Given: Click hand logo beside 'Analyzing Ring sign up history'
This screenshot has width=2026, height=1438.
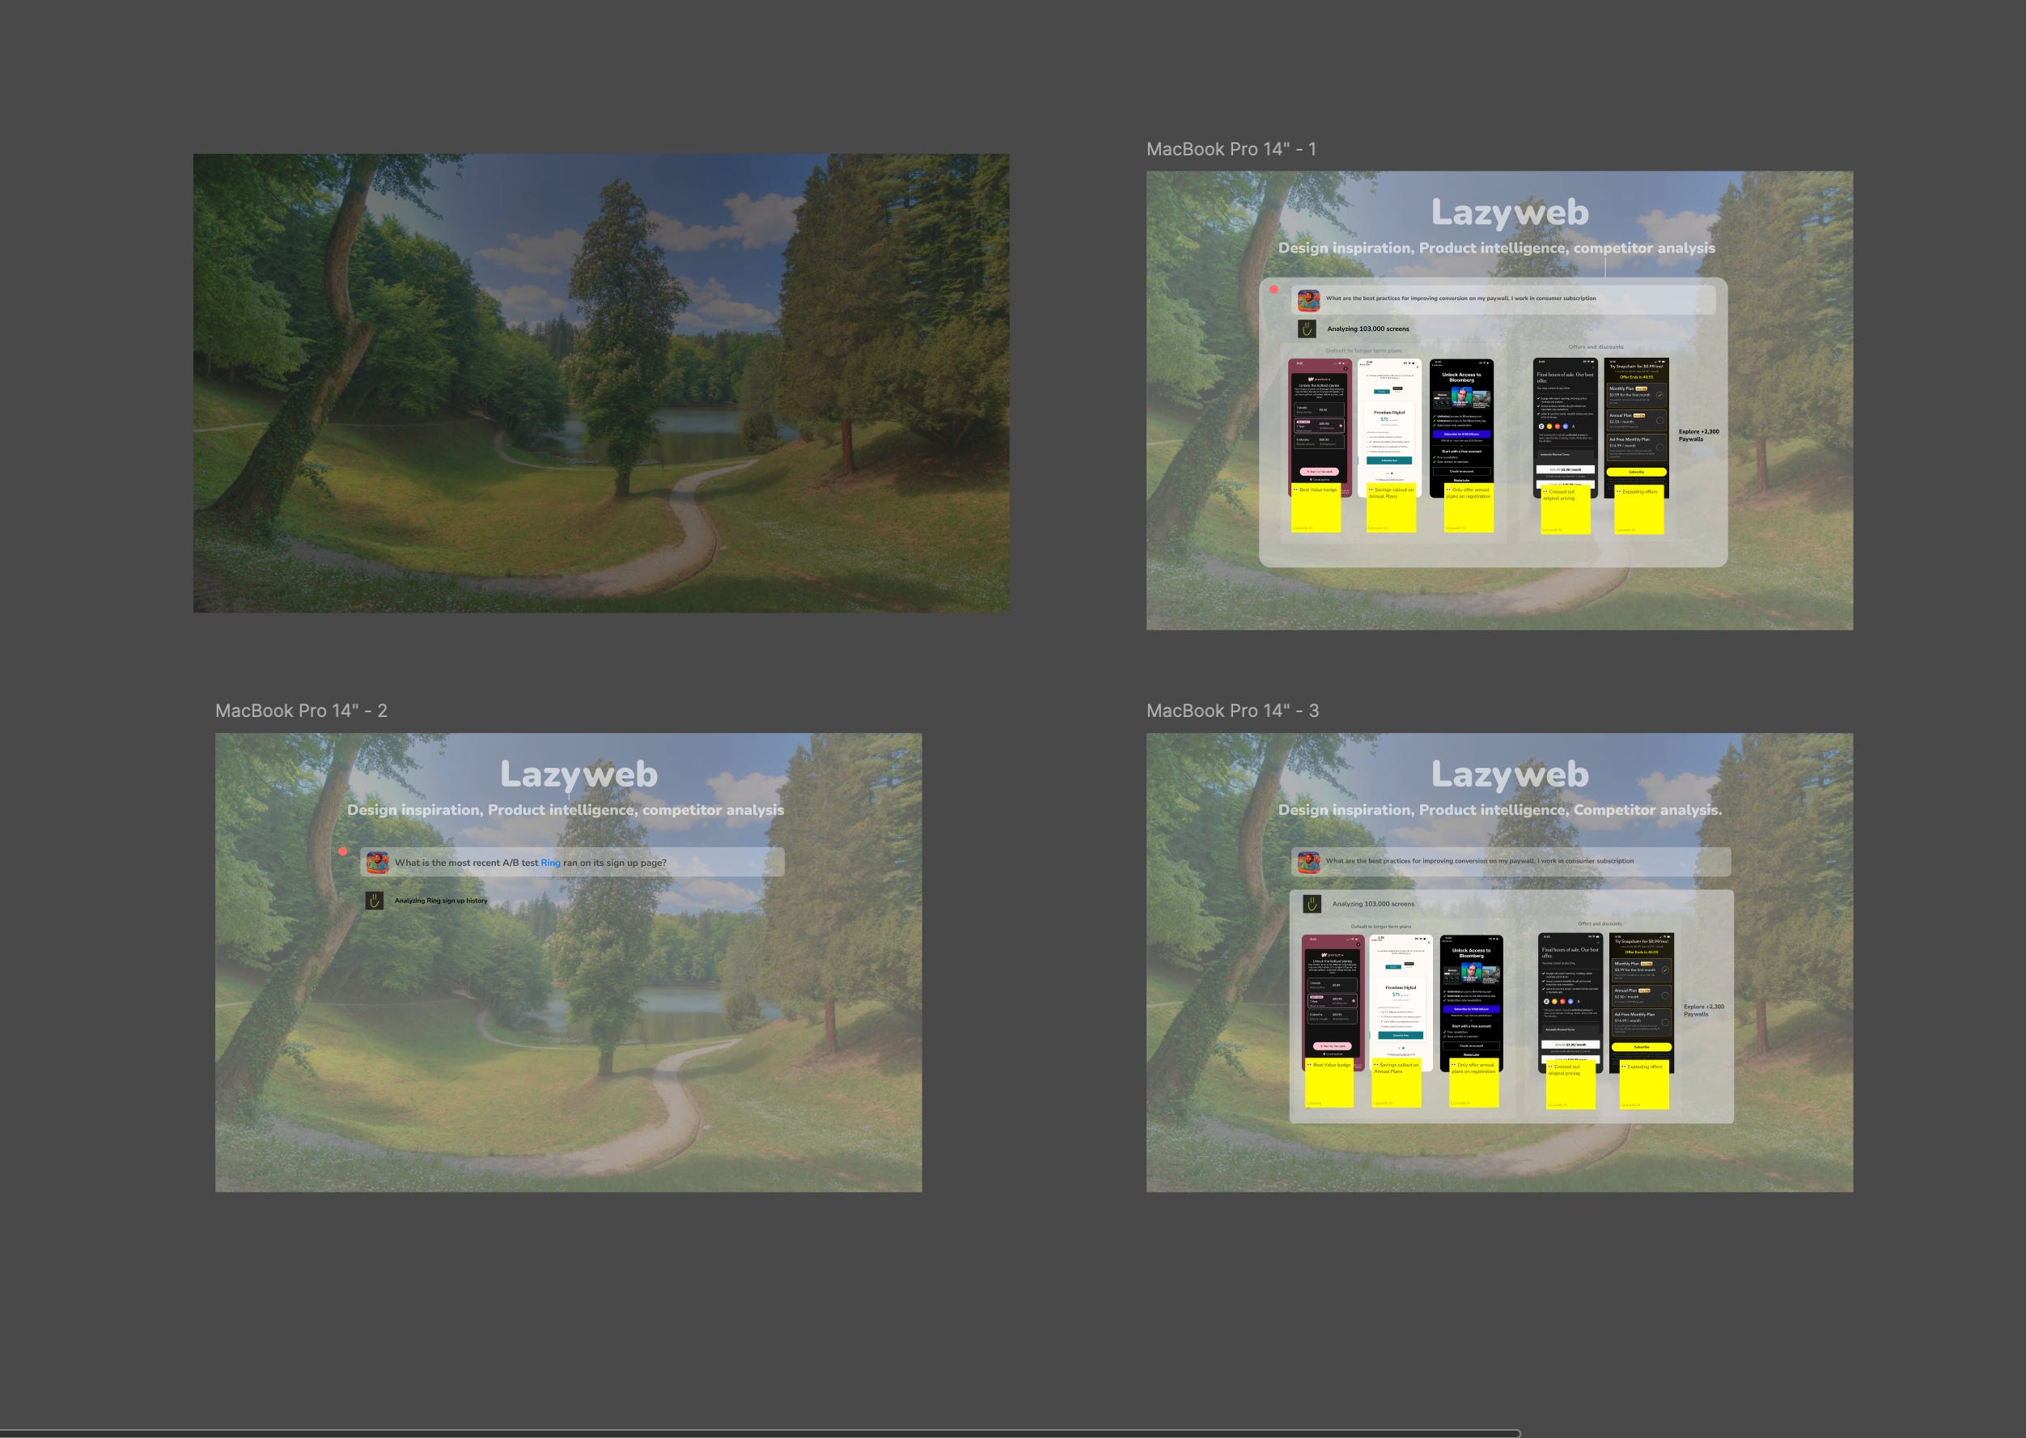Looking at the screenshot, I should tap(375, 901).
